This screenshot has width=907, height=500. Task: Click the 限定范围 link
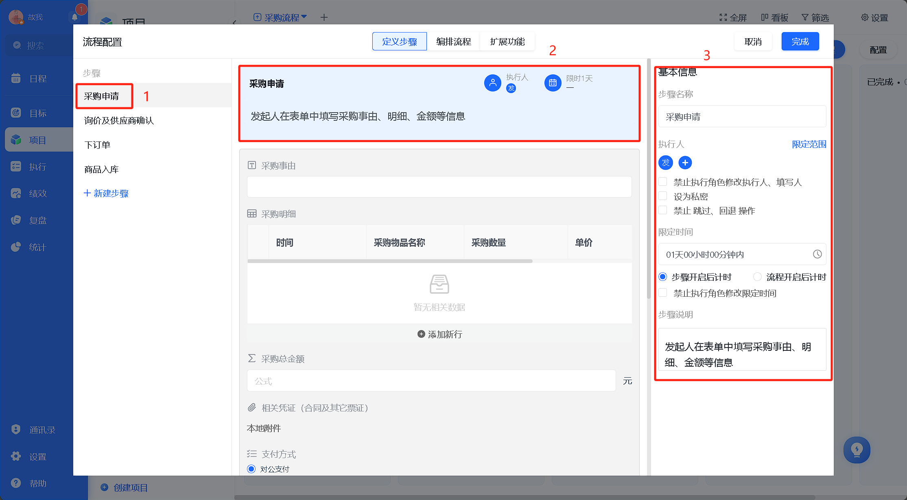click(809, 144)
